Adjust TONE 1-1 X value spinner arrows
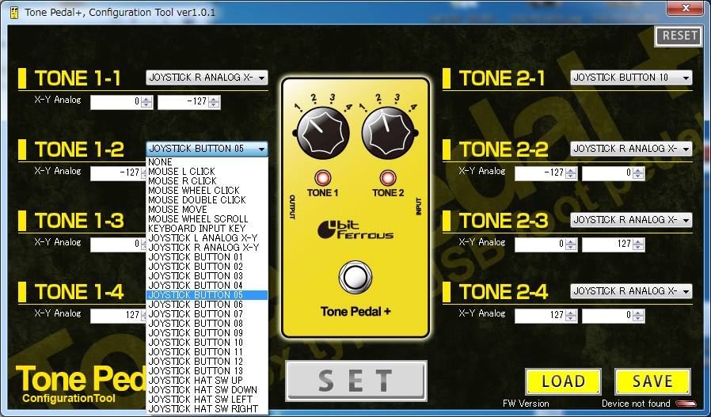The height and width of the screenshot is (417, 711). pyautogui.click(x=146, y=102)
